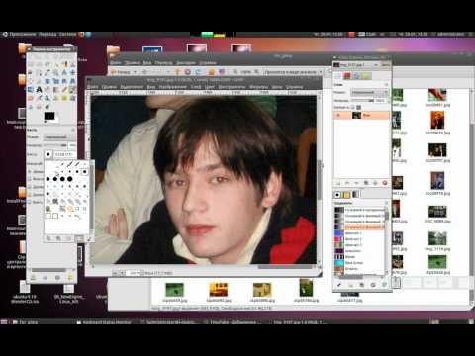Select the Flip tool in toolbox
Image resolution: width=475 pixels, height=356 pixels.
click(x=31, y=90)
